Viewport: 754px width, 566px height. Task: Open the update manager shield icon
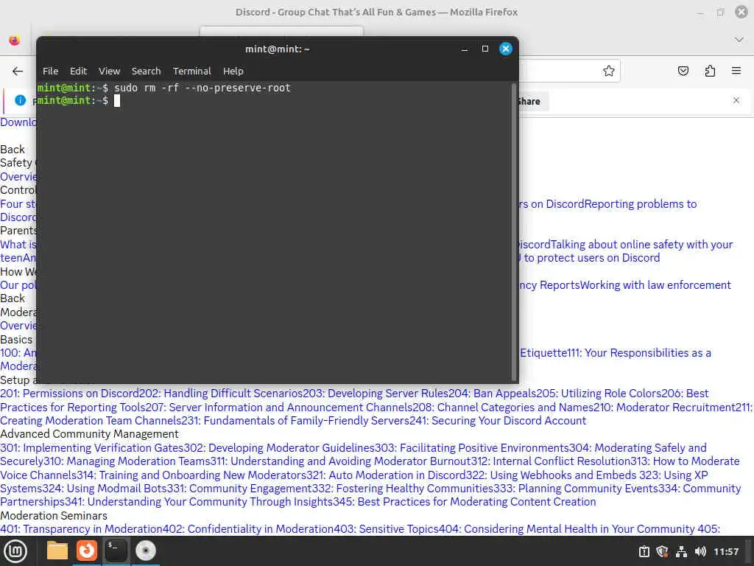click(662, 551)
